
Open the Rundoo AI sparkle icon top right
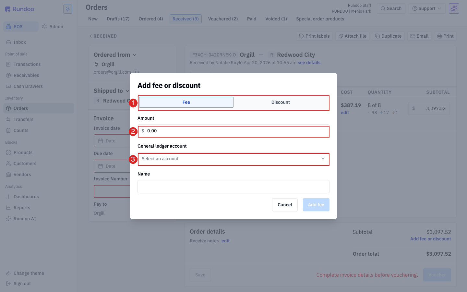(x=454, y=8)
